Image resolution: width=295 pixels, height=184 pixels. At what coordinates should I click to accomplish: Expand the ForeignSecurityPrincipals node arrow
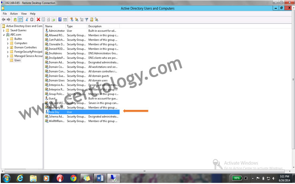pos(8,52)
